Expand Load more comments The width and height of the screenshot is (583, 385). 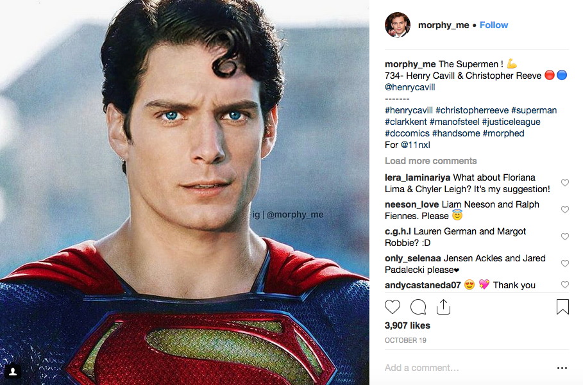tap(431, 161)
